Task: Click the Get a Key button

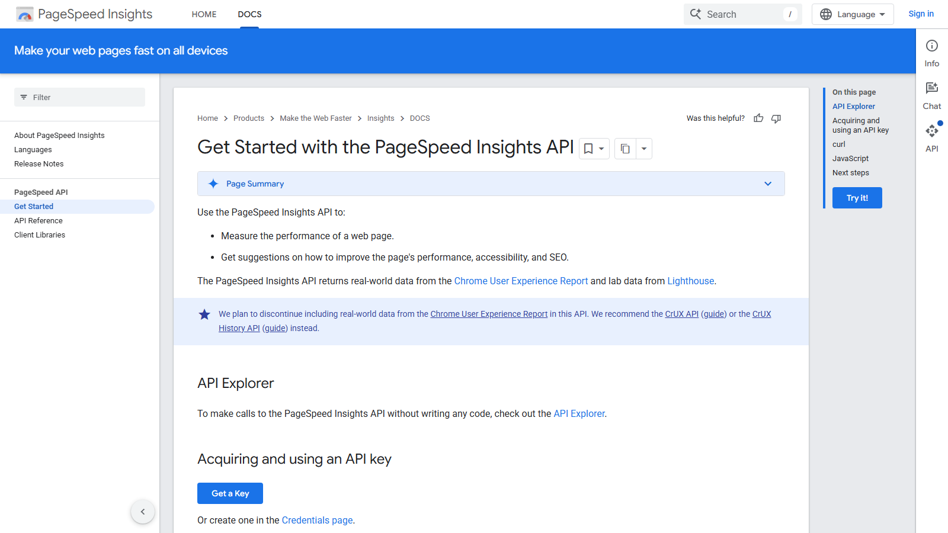Action: tap(230, 493)
